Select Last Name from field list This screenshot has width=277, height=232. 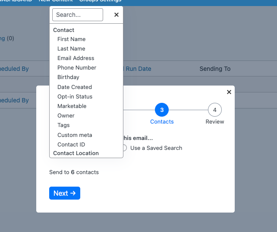(71, 49)
